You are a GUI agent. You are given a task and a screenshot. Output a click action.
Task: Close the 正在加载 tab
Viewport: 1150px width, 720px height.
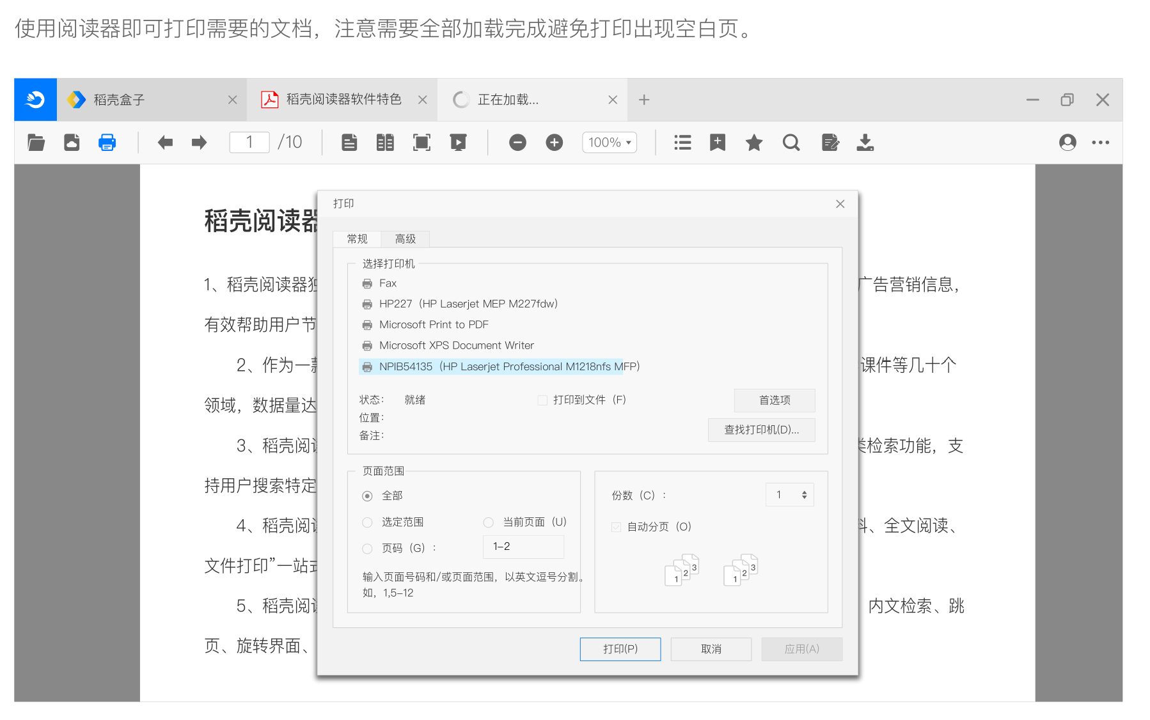click(x=613, y=100)
